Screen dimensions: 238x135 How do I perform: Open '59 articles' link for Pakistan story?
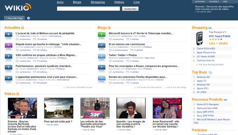click(42, 83)
